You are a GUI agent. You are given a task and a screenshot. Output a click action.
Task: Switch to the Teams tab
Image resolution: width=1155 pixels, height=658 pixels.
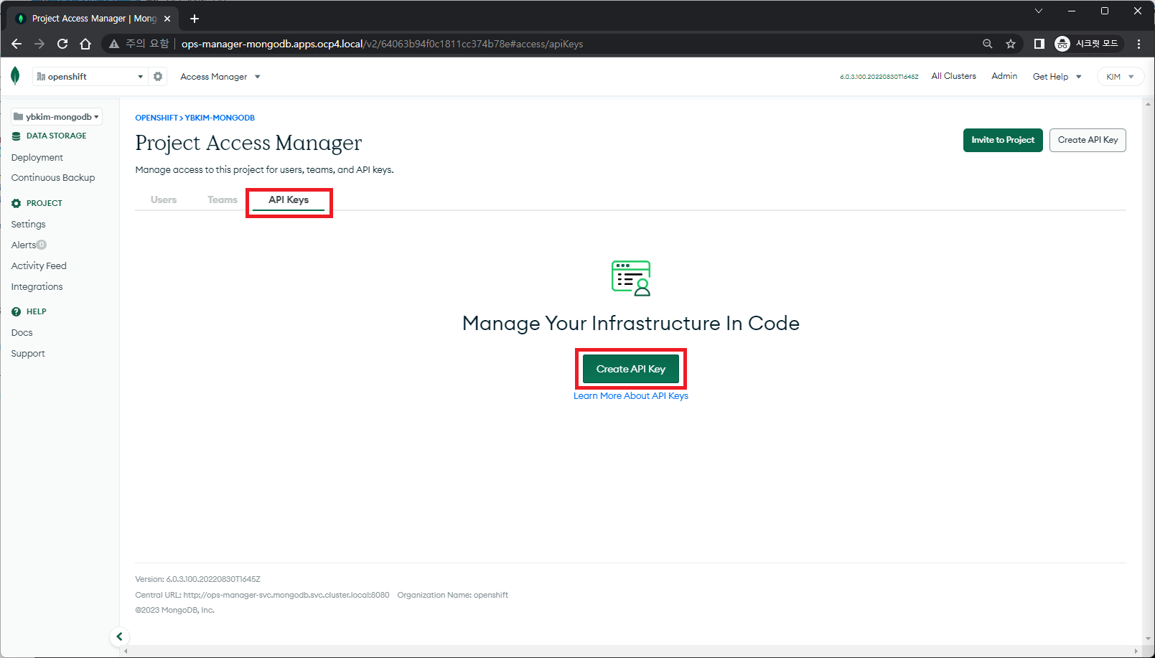coord(223,199)
